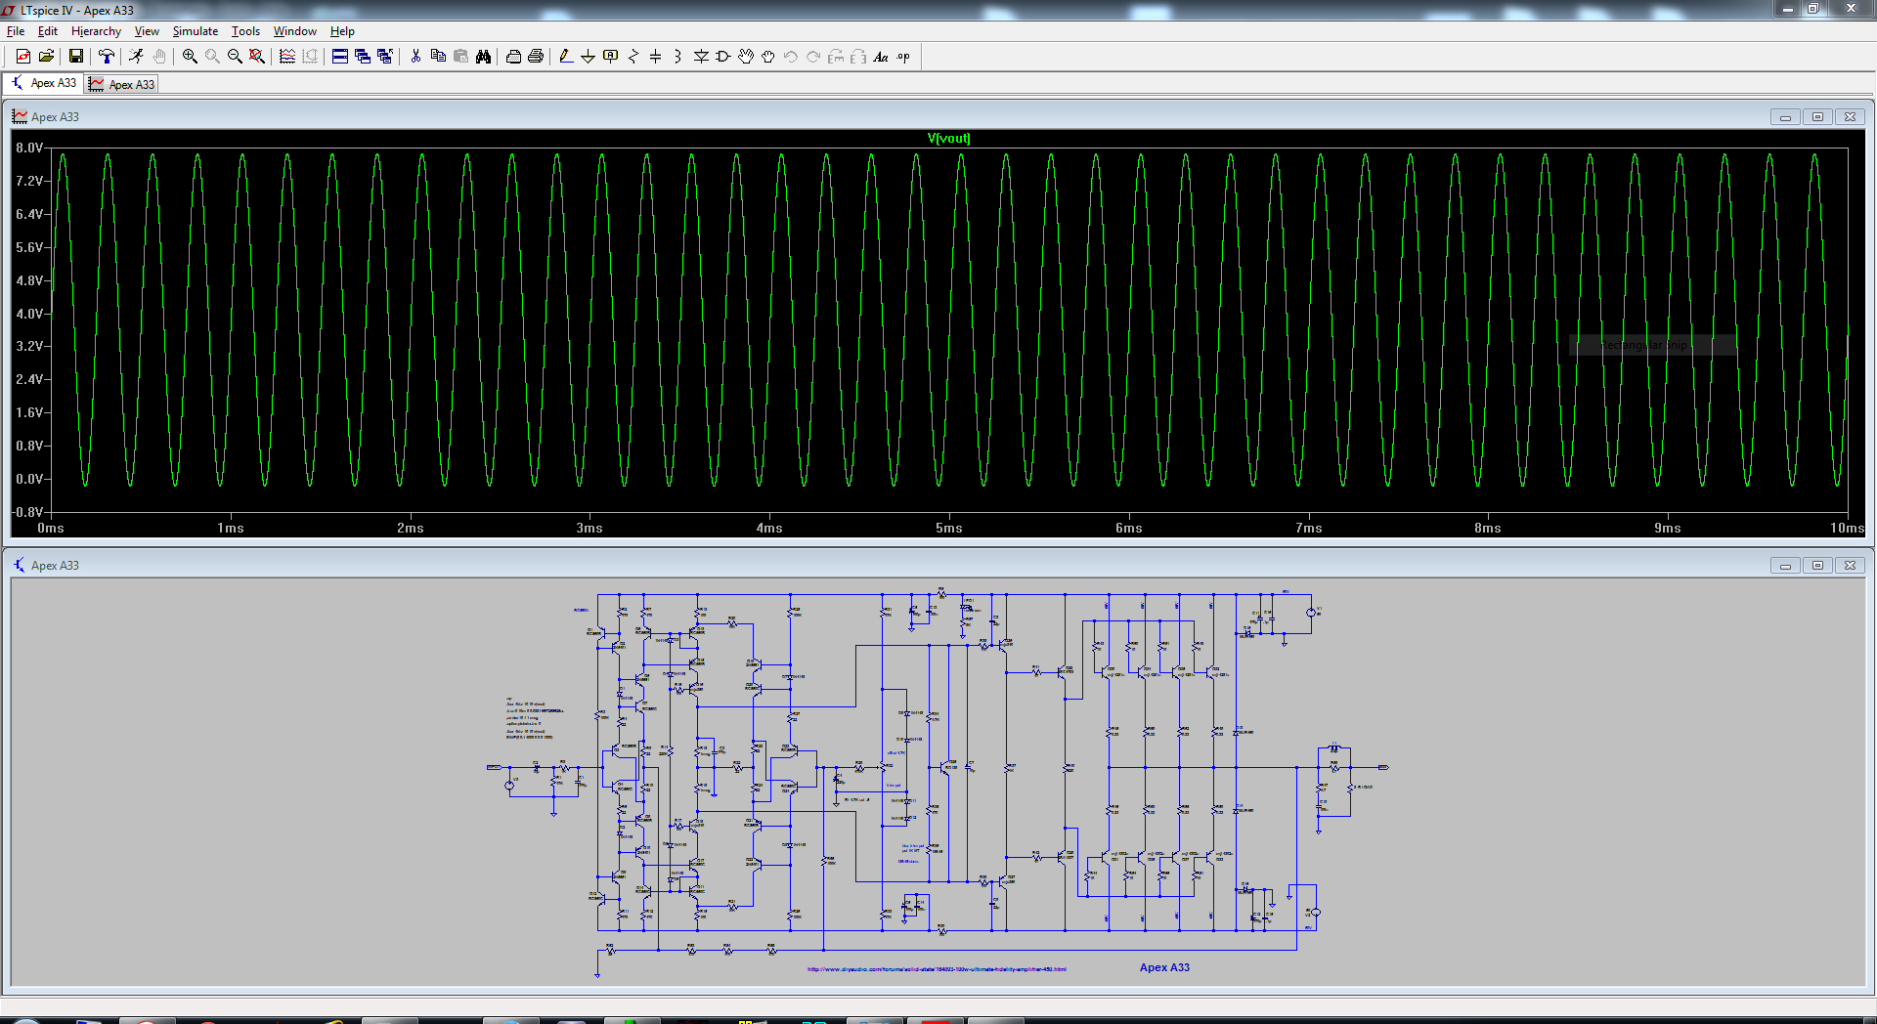Click the Undo arrow icon
Viewport: 1877px width, 1024px height.
click(x=791, y=57)
